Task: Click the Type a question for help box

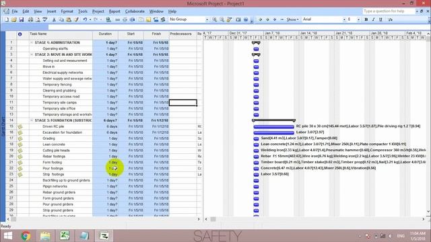Action: point(389,11)
